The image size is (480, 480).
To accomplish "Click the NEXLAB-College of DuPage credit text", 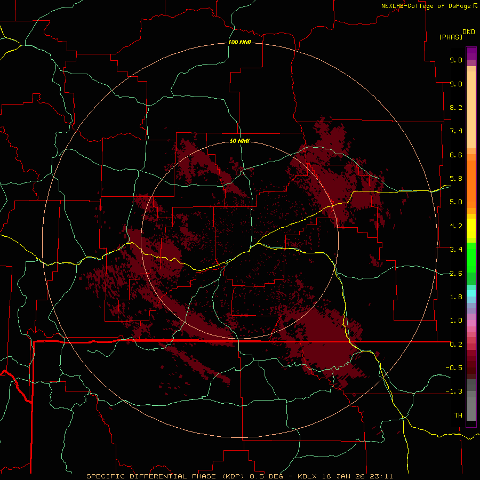I will click(426, 6).
